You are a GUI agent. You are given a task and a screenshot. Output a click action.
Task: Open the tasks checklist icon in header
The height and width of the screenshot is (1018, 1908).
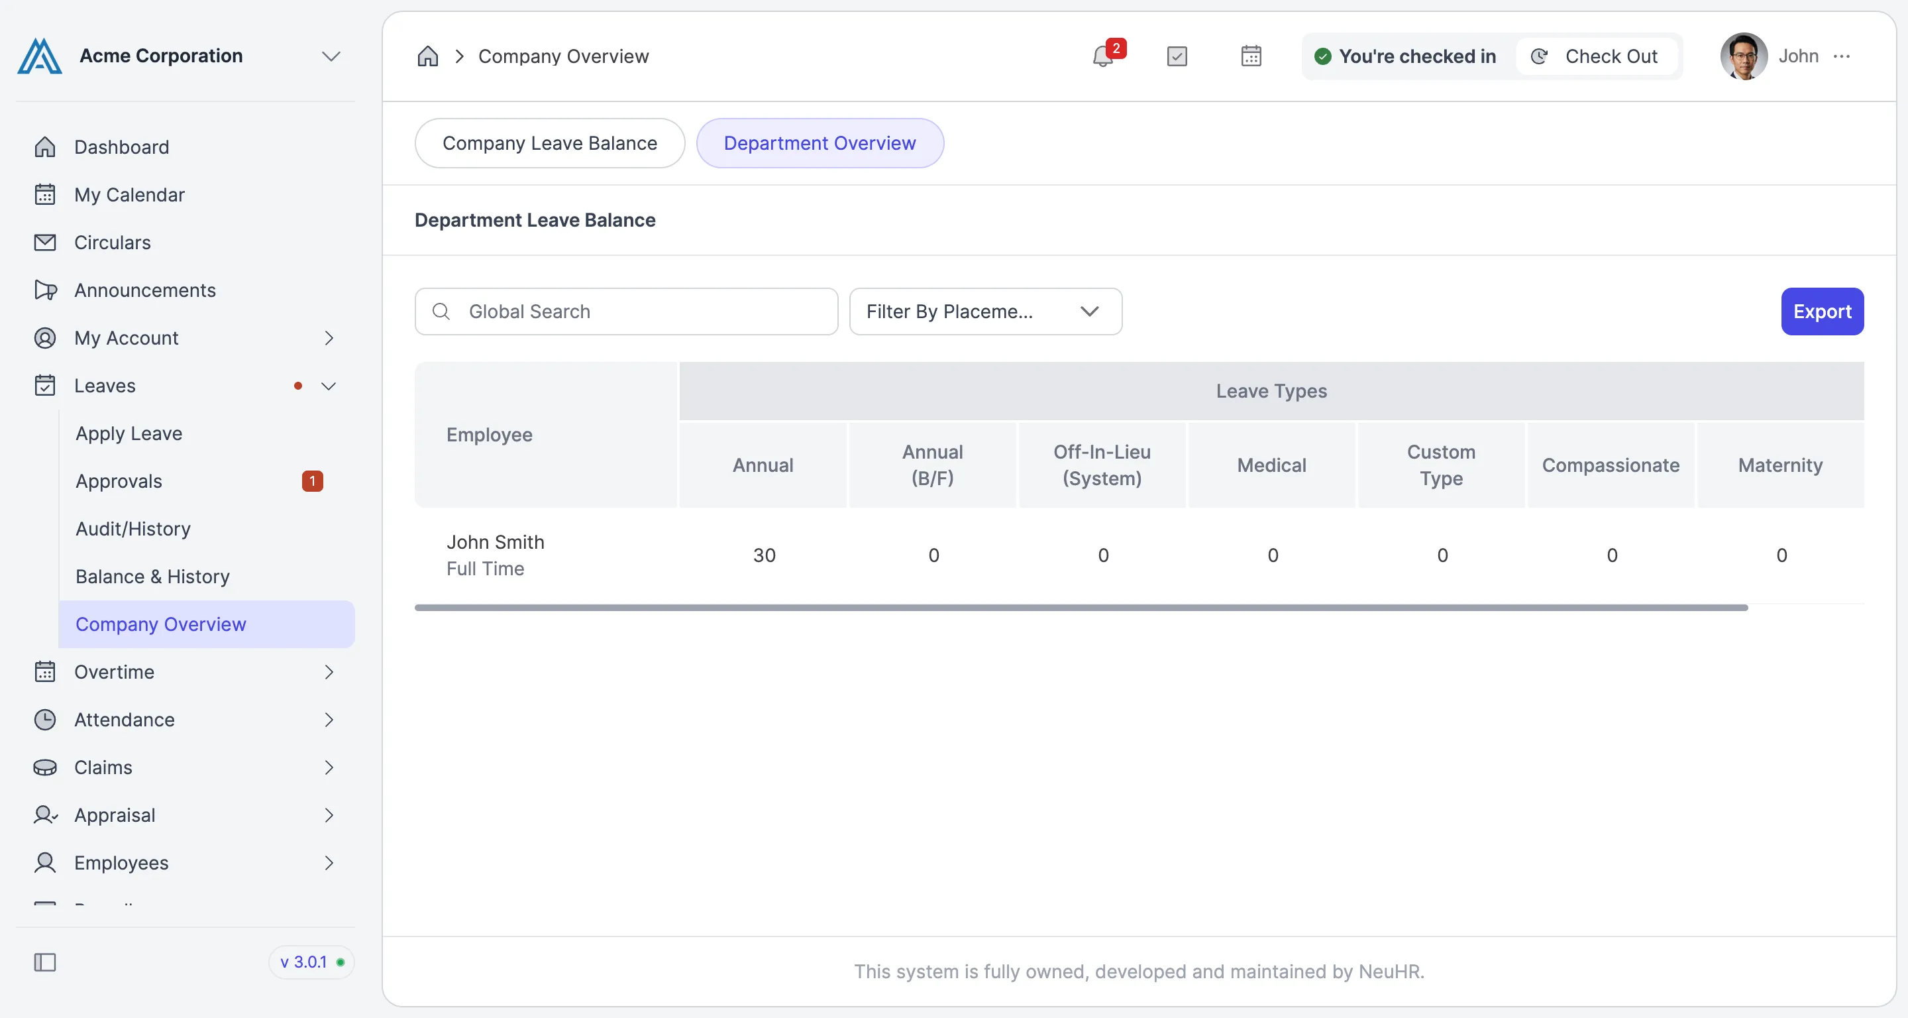(1177, 56)
